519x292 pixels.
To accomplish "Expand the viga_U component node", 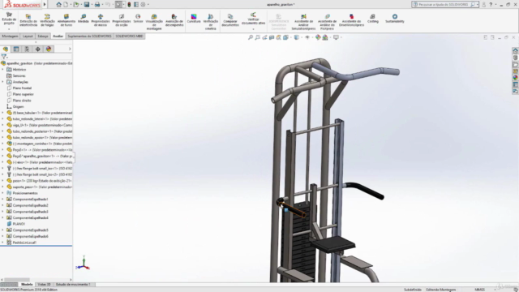I will pos(2,125).
